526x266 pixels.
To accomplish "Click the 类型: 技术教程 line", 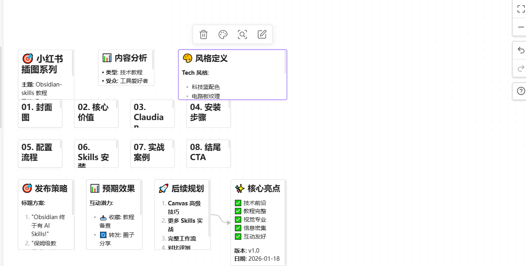I will pos(124,72).
